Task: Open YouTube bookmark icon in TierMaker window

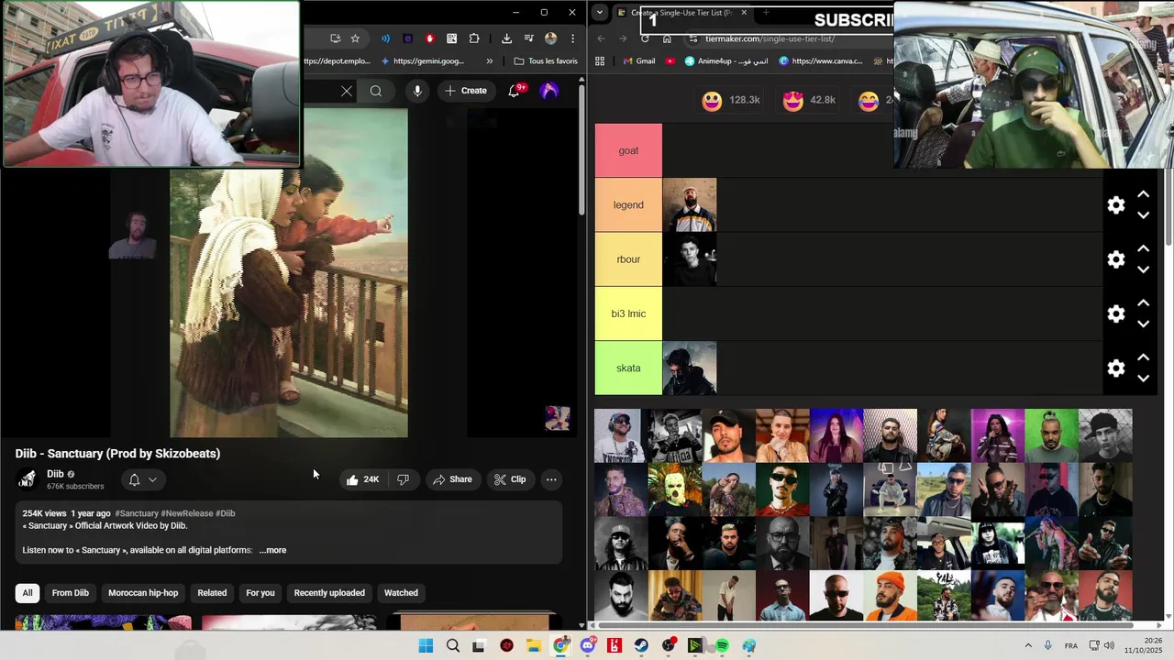Action: pos(670,61)
